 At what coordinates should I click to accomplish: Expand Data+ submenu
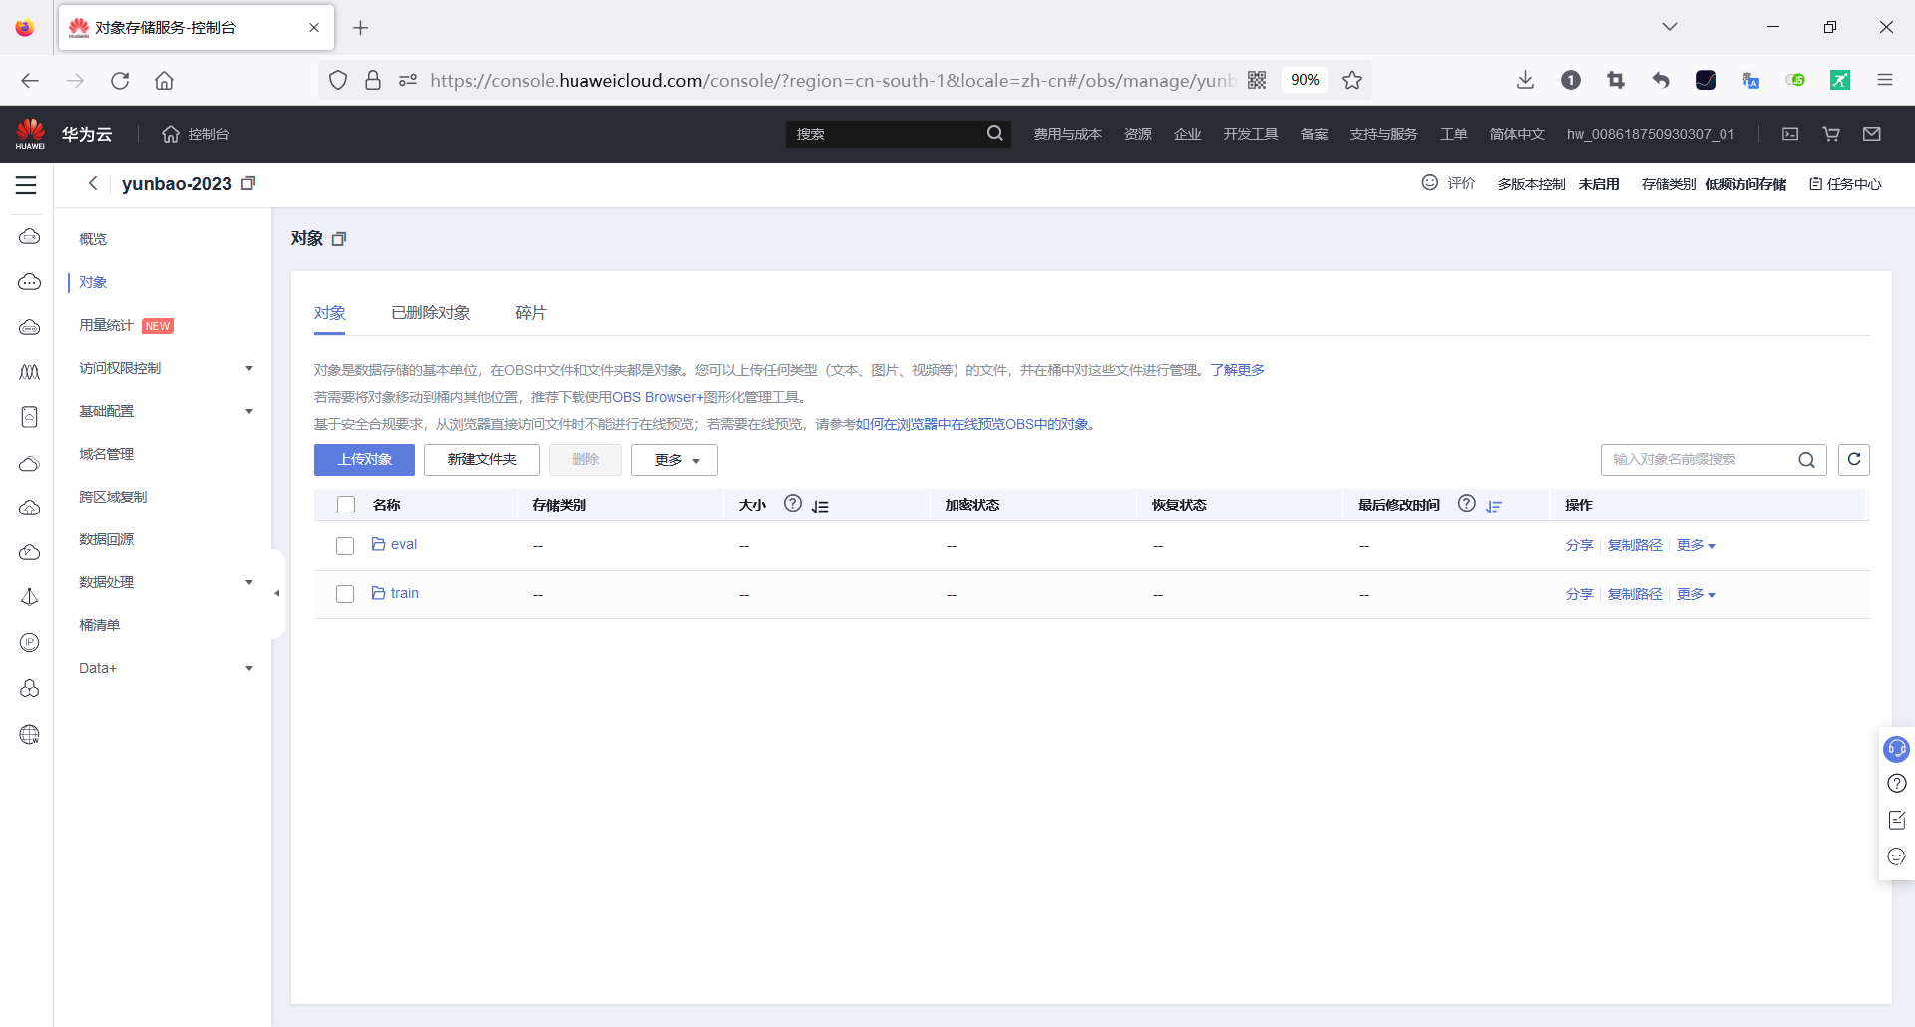[x=249, y=669]
